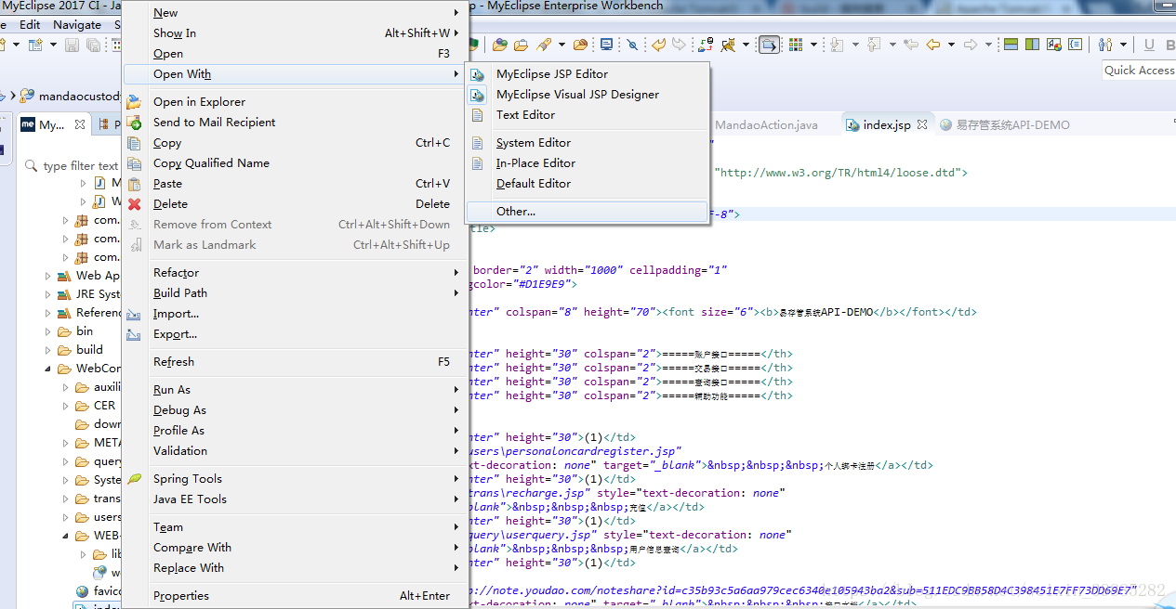Image resolution: width=1176 pixels, height=609 pixels.
Task: Click the Search flashlight toolbar icon
Action: tap(544, 45)
